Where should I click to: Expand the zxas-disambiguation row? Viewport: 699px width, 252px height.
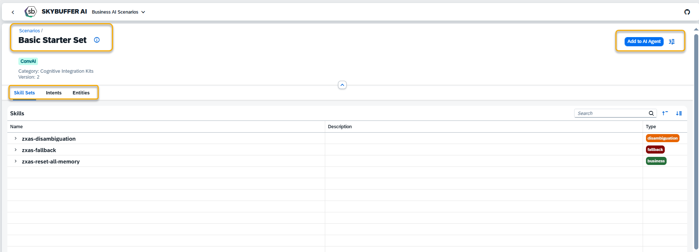(15, 138)
